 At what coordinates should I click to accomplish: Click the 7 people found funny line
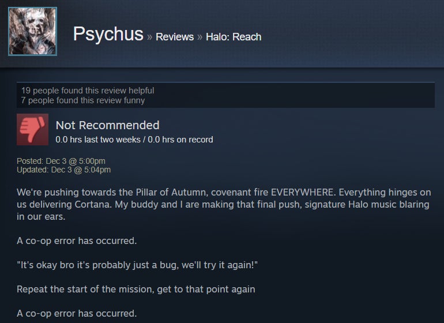point(82,100)
